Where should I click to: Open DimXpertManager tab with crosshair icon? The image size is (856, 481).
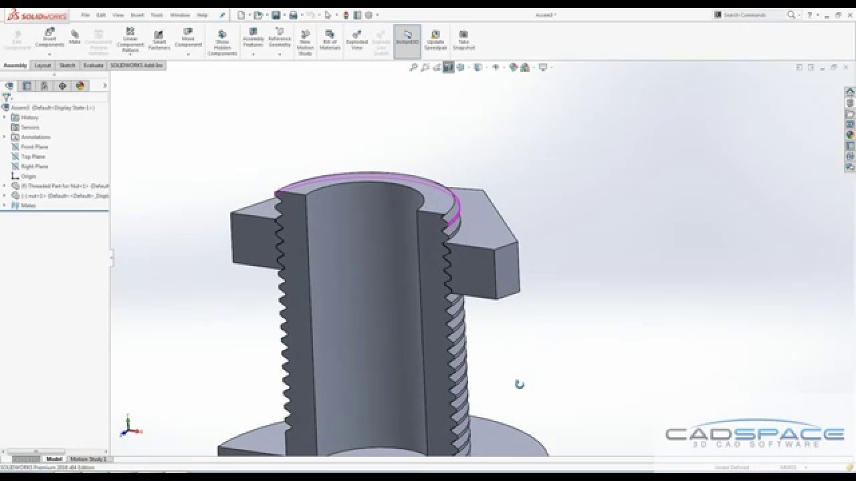pyautogui.click(x=62, y=86)
